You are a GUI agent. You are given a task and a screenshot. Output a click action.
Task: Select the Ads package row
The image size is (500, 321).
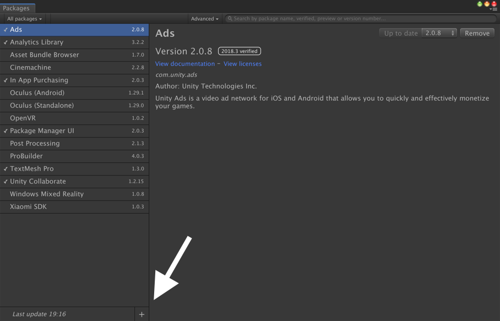(74, 30)
